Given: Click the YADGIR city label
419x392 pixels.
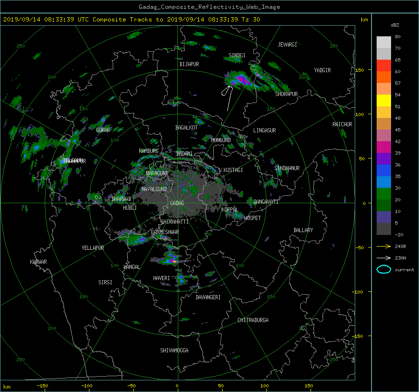Looking at the screenshot, I should pos(322,70).
